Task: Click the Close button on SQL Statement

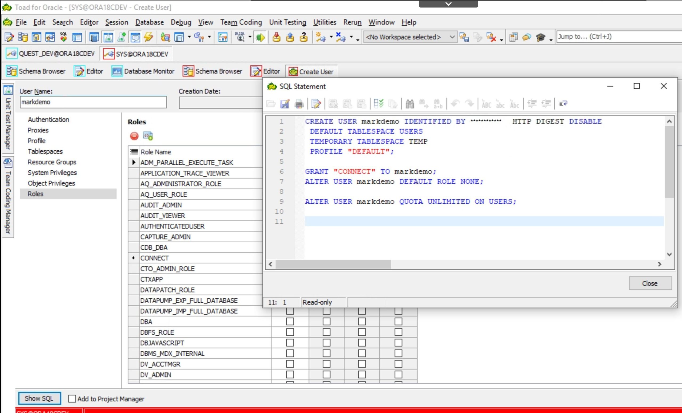Action: click(x=650, y=283)
